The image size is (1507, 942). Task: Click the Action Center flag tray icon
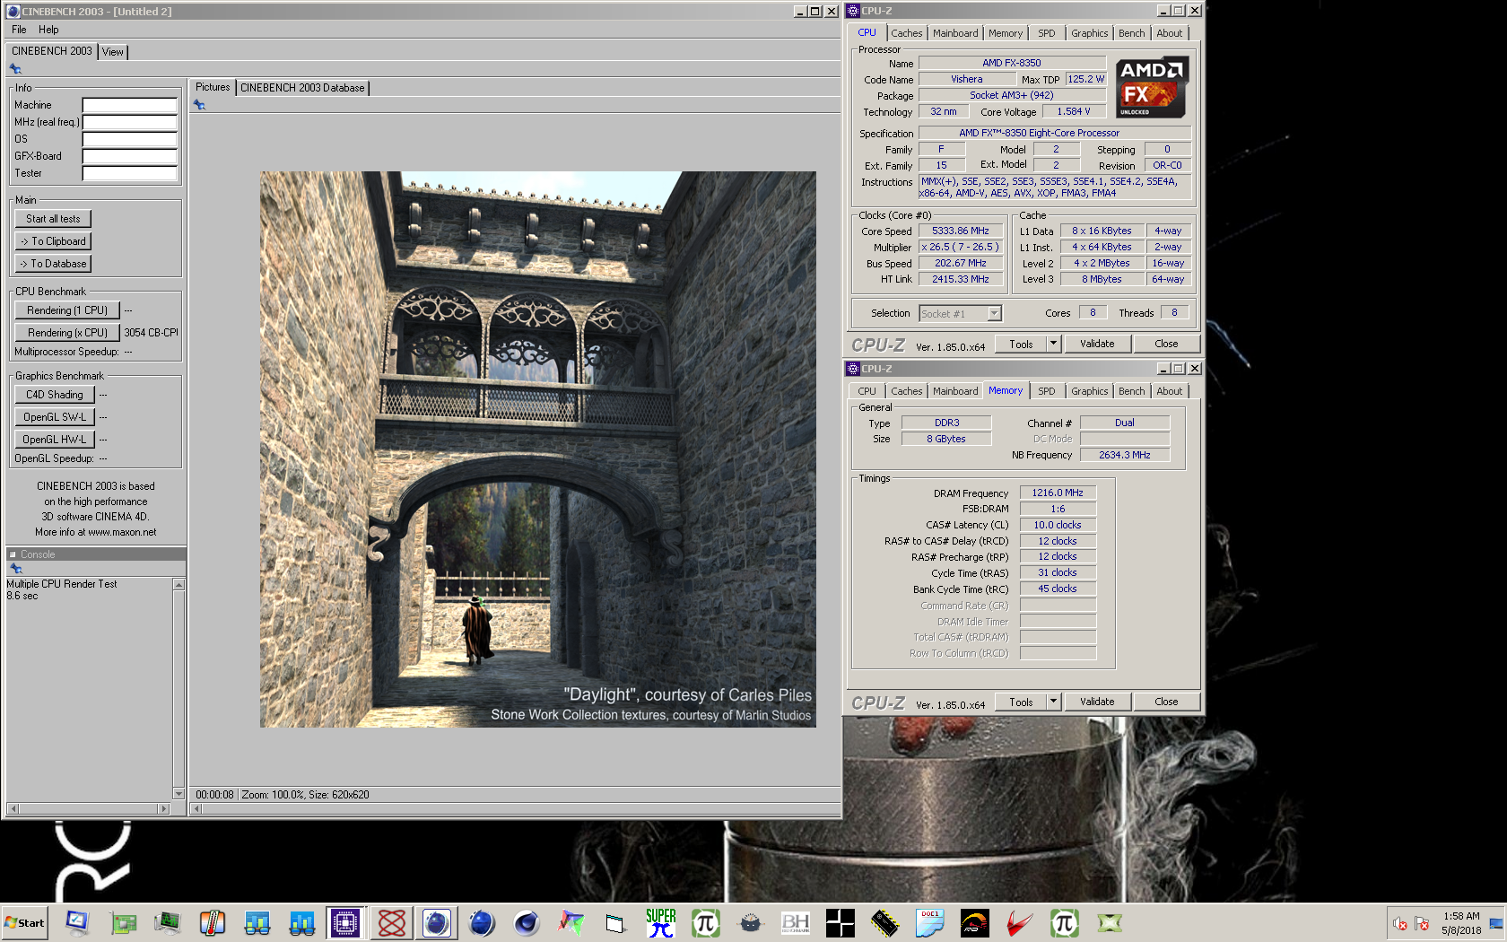click(1422, 923)
